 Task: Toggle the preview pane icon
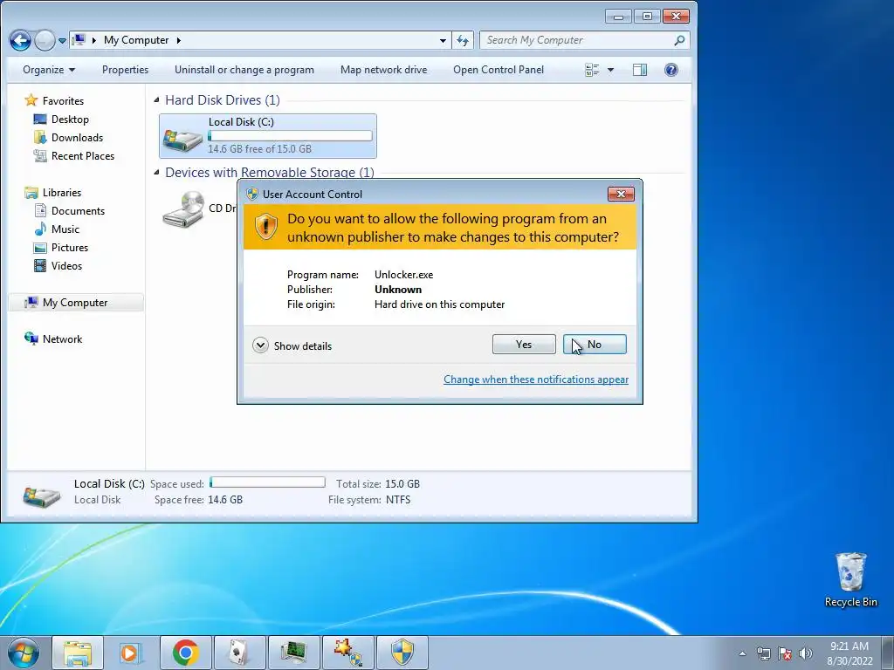click(640, 70)
